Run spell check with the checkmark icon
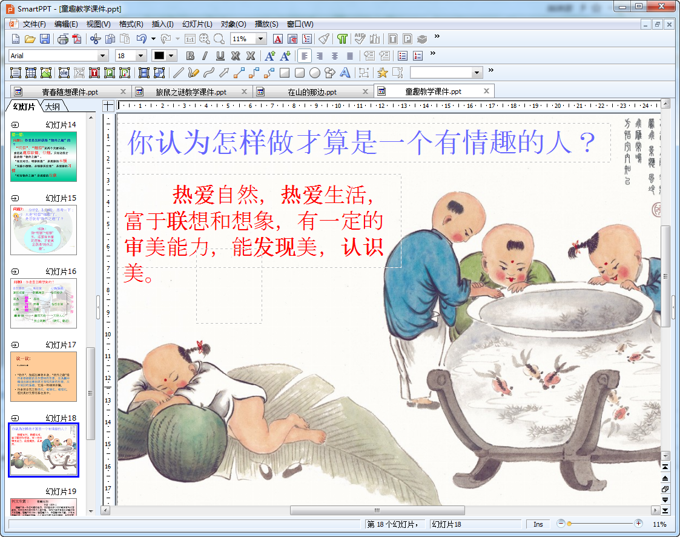 360,39
